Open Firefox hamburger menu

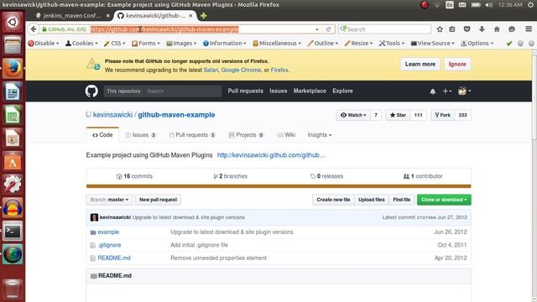click(x=529, y=29)
